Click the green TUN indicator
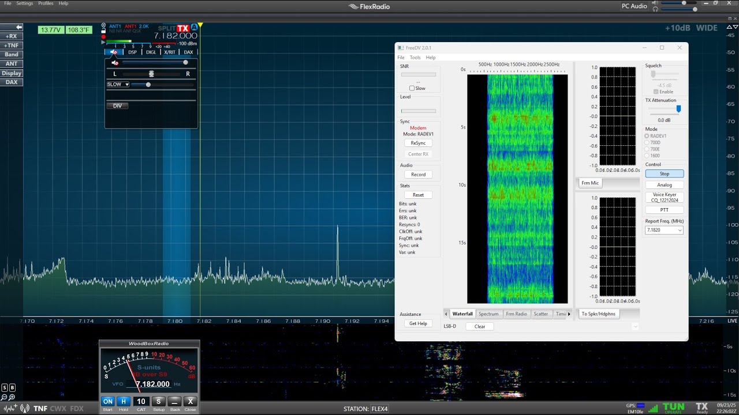 pos(673,408)
